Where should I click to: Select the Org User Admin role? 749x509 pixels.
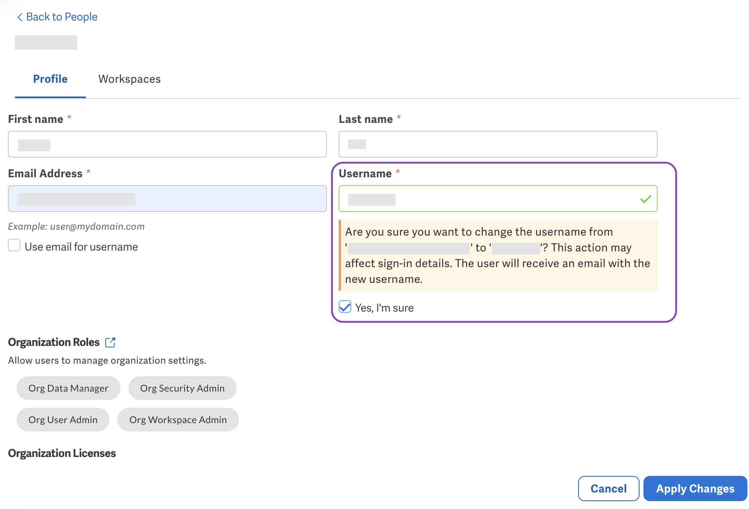63,420
